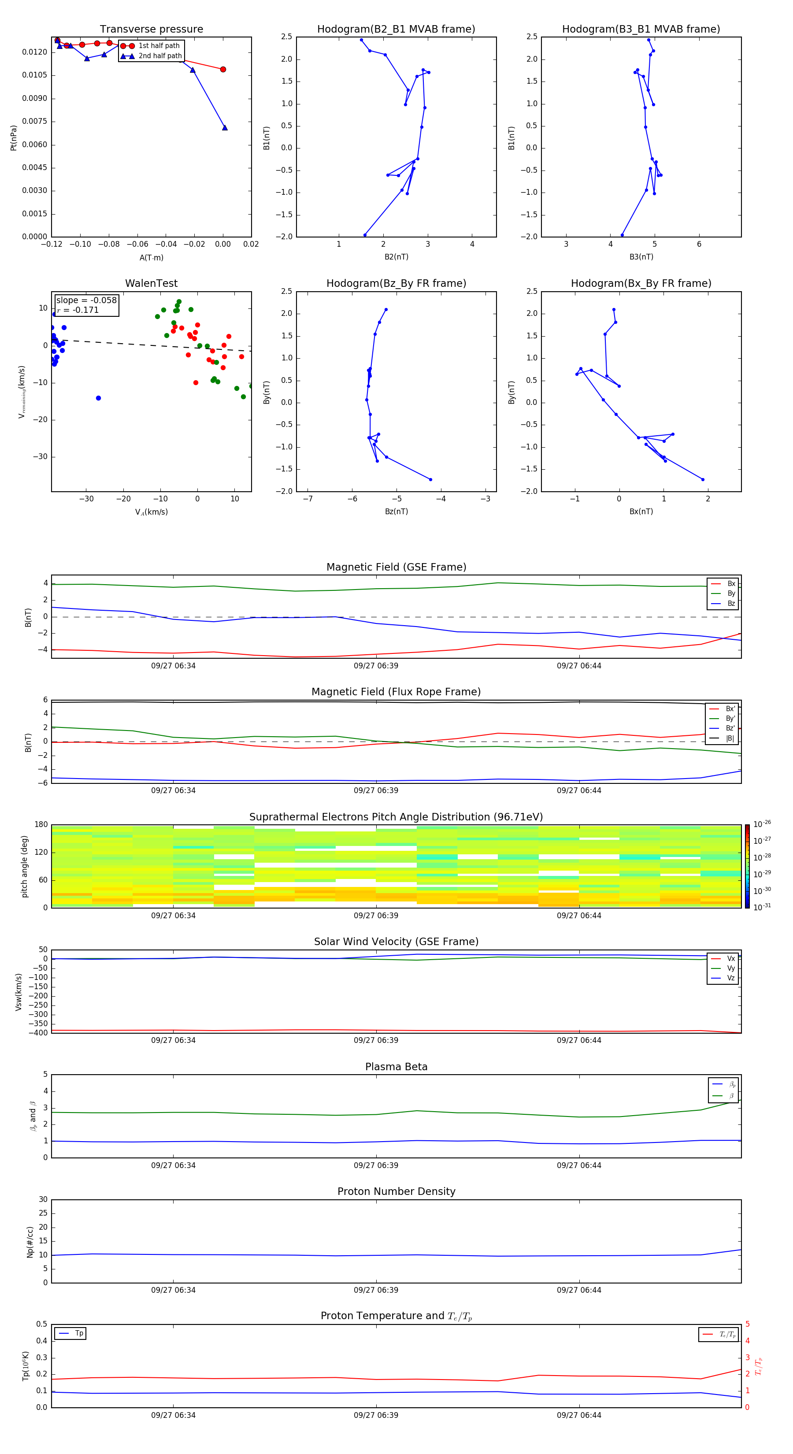This screenshot has width=793, height=1454.
Task: Click the last red circle on Transverse pressure curve
Action: (223, 70)
